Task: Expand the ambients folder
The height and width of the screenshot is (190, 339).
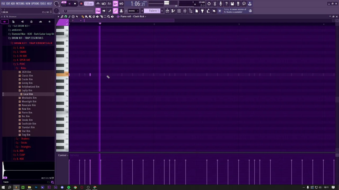Action: pos(15,30)
